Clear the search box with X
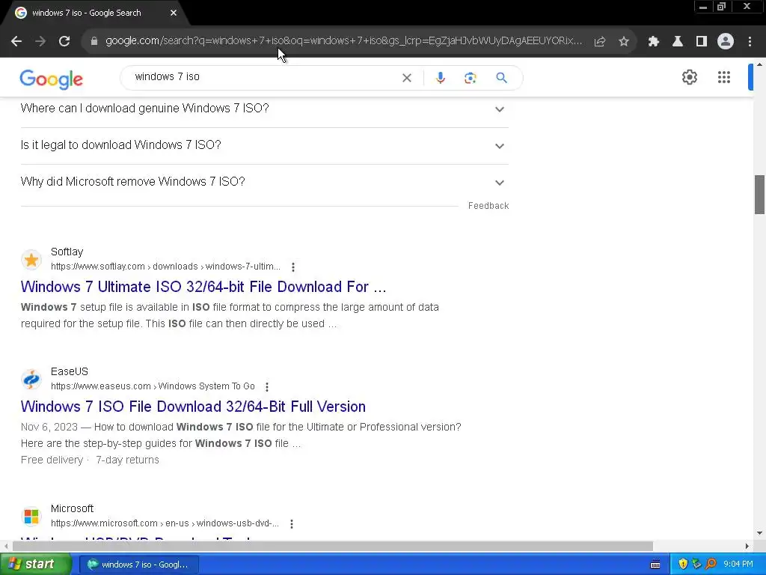This screenshot has width=766, height=575. pos(406,78)
